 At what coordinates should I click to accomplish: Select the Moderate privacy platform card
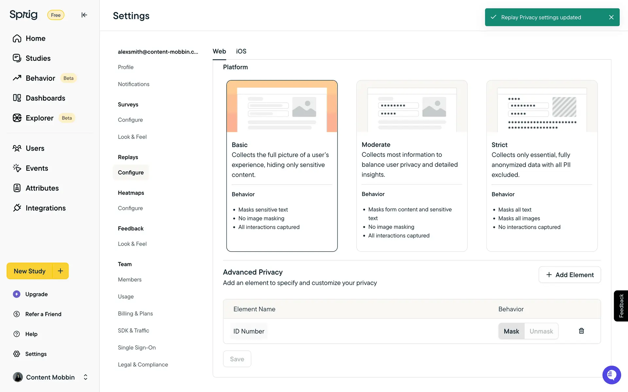tap(411, 166)
